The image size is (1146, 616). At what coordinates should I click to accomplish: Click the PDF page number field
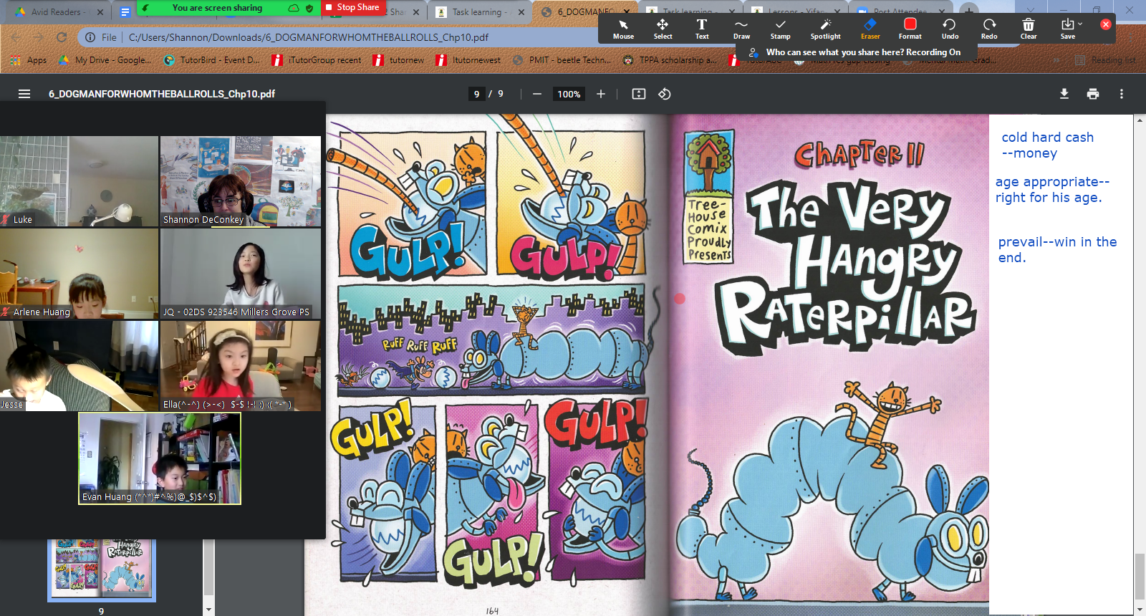477,94
